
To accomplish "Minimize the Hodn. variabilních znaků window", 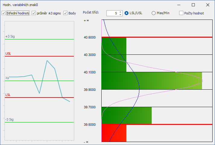I will [x=179, y=5].
